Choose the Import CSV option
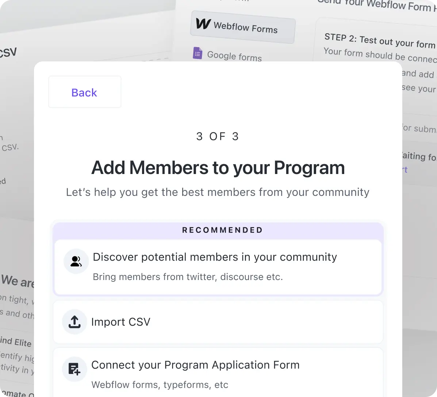Image resolution: width=437 pixels, height=397 pixels. coord(218,322)
